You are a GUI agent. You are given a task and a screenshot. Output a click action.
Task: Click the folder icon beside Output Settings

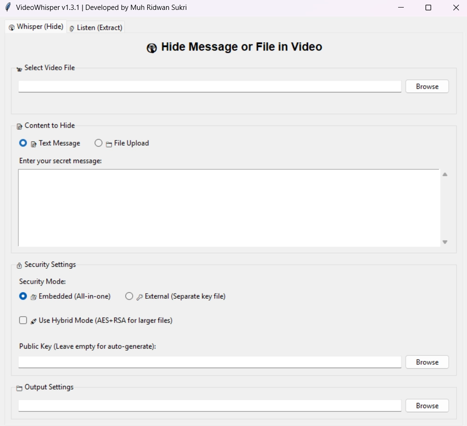pyautogui.click(x=19, y=387)
